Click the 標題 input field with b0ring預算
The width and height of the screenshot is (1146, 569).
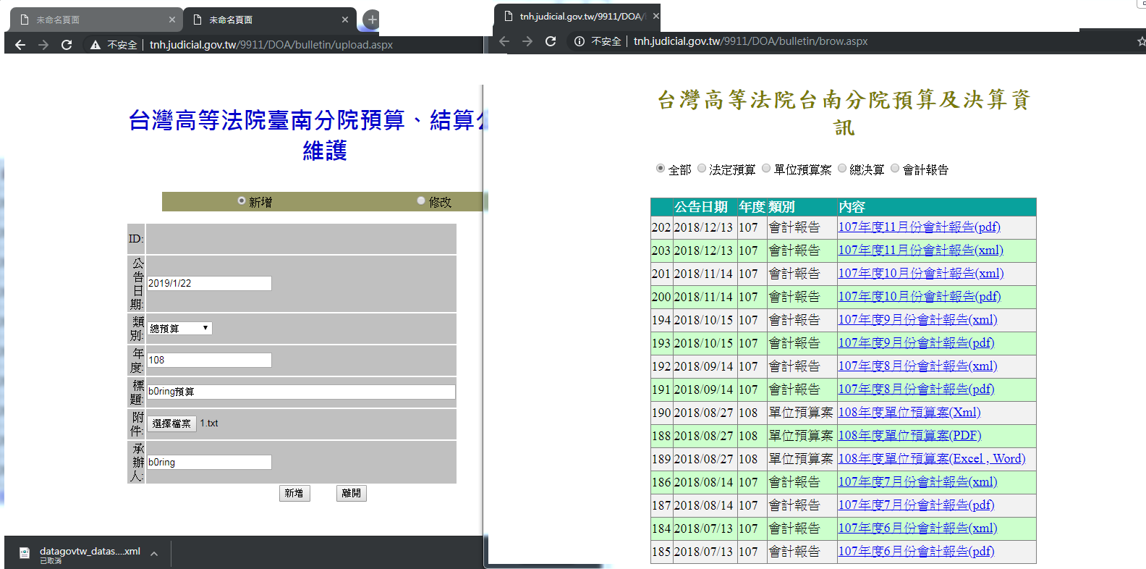pyautogui.click(x=301, y=392)
